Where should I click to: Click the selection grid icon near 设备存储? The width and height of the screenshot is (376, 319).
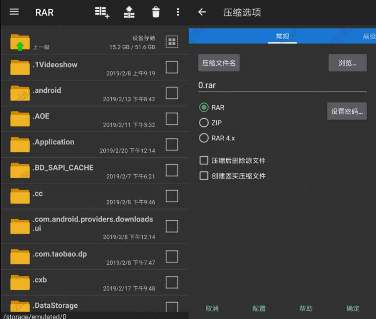click(x=171, y=41)
